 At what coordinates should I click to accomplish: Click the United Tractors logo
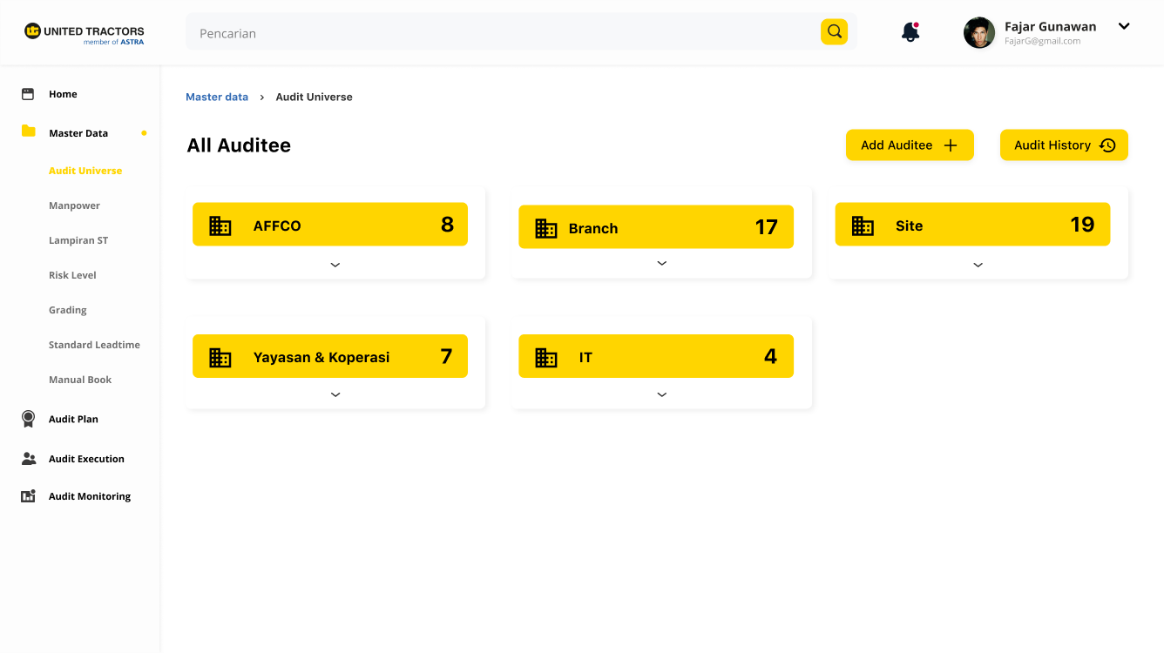(85, 33)
